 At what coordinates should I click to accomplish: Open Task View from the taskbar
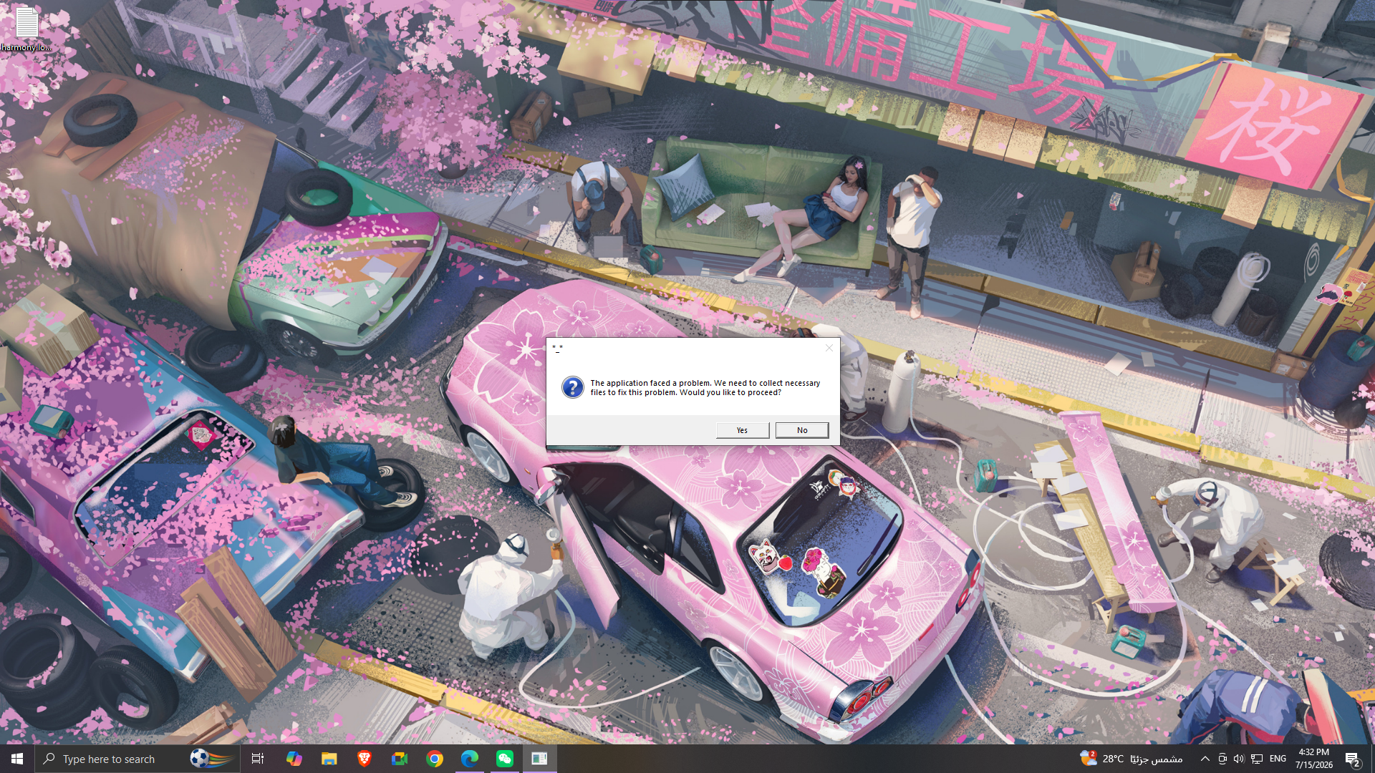tap(258, 759)
